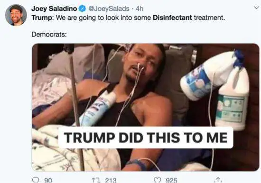Open the share icon menu
The image size is (261, 183).
[218, 180]
